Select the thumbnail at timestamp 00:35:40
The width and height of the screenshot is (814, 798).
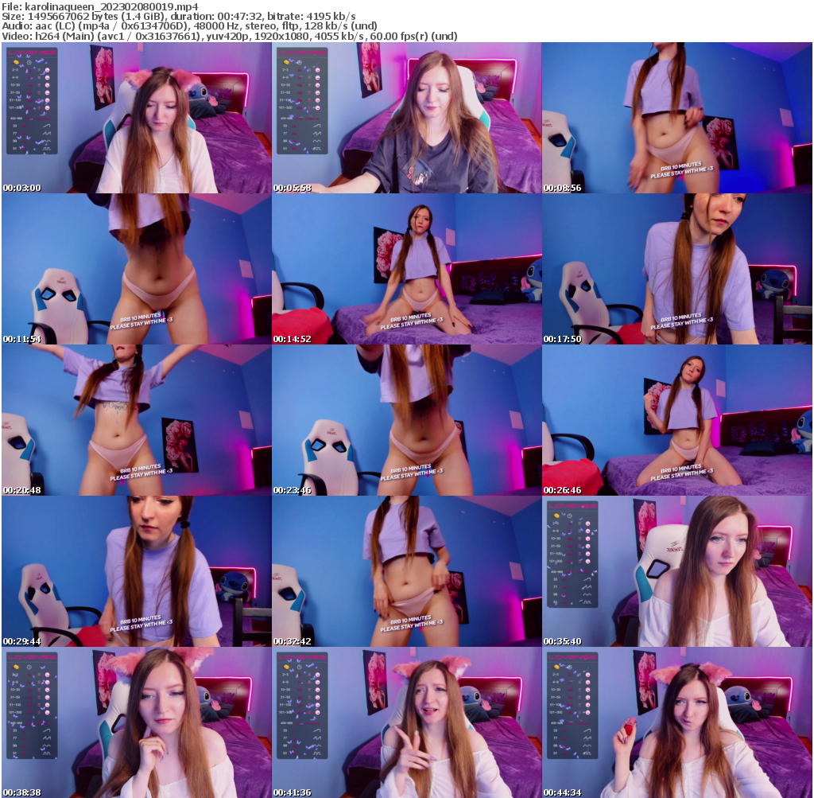(678, 570)
